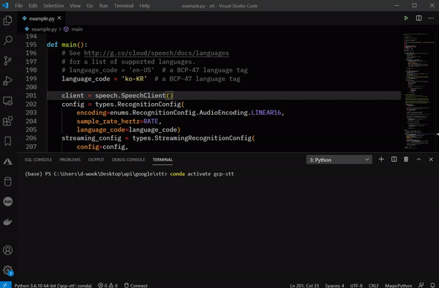Open the Remote Explorer view
This screenshot has width=439, height=288.
(x=8, y=101)
